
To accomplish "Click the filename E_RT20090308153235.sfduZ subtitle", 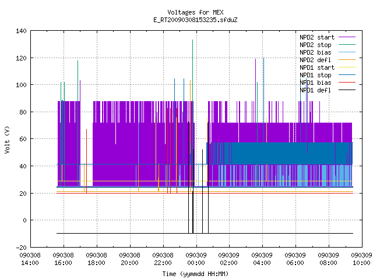I will pyautogui.click(x=195, y=20).
